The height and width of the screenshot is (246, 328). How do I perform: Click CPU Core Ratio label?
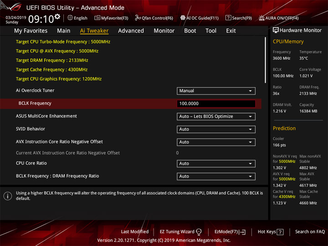coord(31,163)
